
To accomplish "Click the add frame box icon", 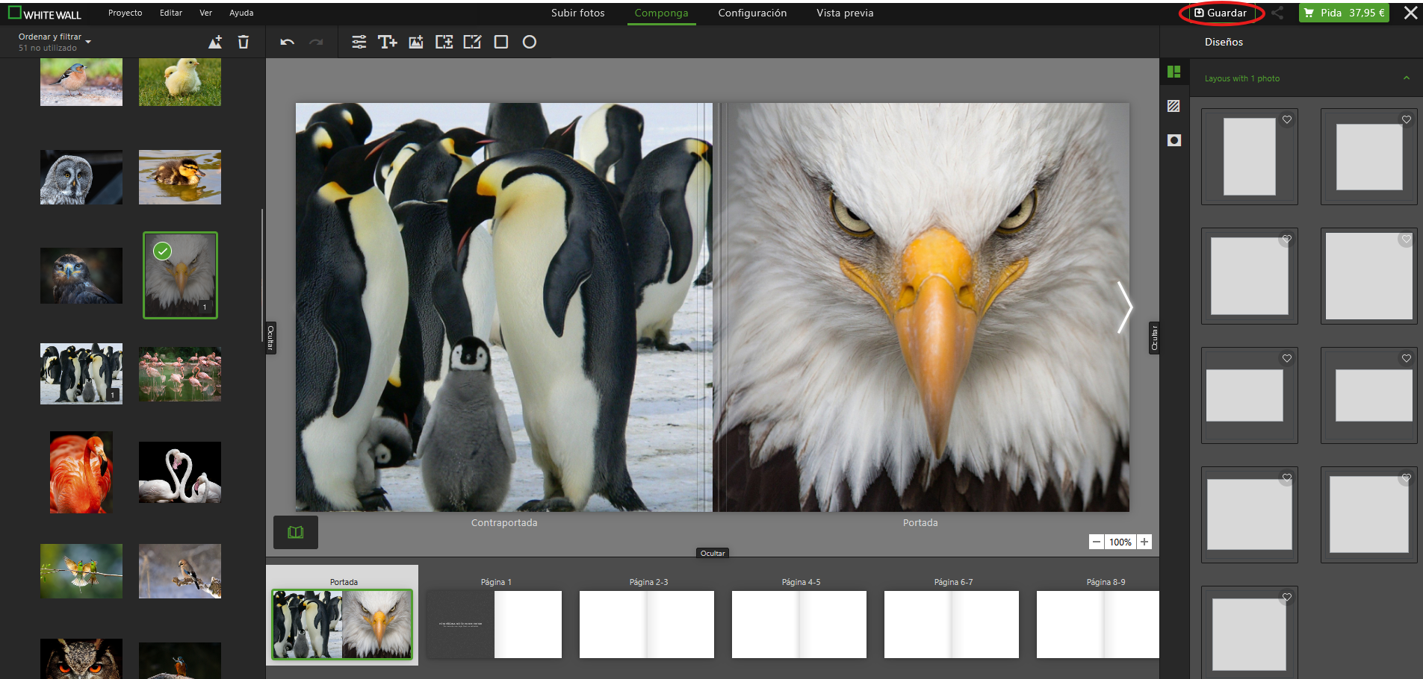I will pyautogui.click(x=444, y=43).
